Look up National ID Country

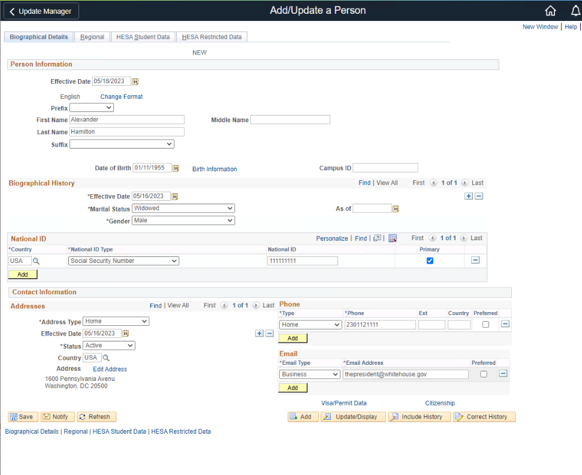coord(36,261)
